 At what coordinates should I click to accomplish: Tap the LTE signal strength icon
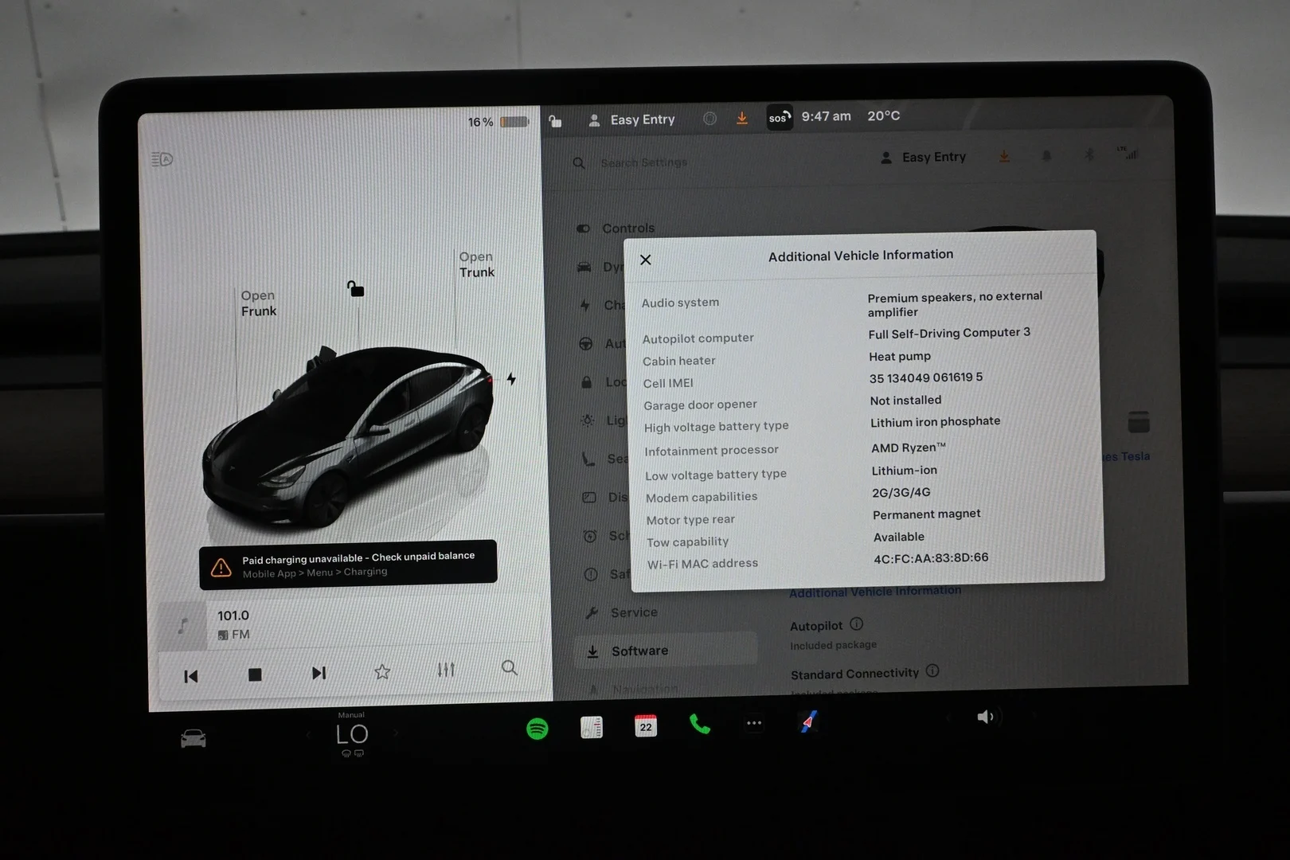[1128, 152]
